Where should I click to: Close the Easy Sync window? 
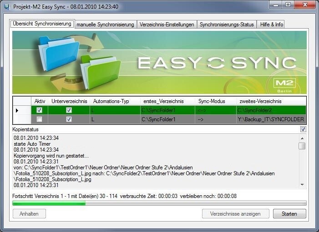305,5
